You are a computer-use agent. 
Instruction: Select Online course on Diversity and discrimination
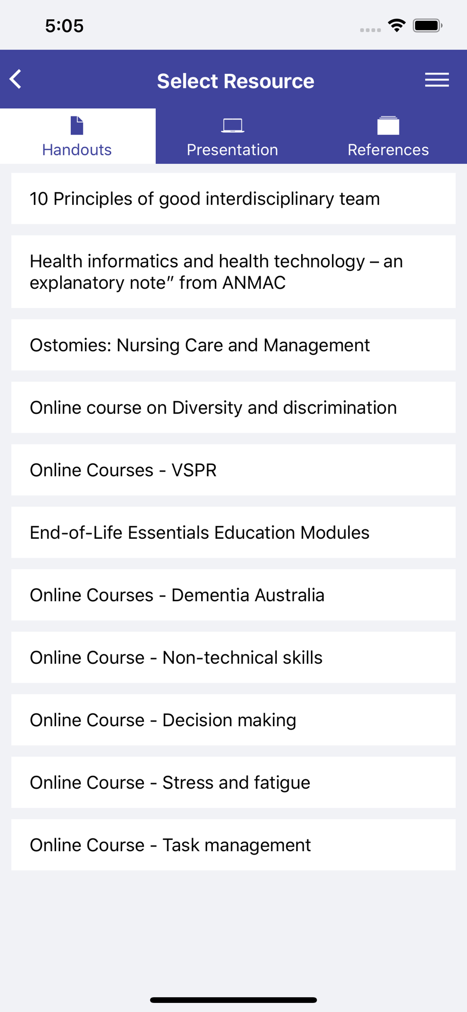click(233, 407)
